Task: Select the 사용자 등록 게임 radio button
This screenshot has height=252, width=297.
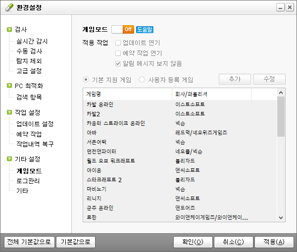Action: click(x=142, y=80)
